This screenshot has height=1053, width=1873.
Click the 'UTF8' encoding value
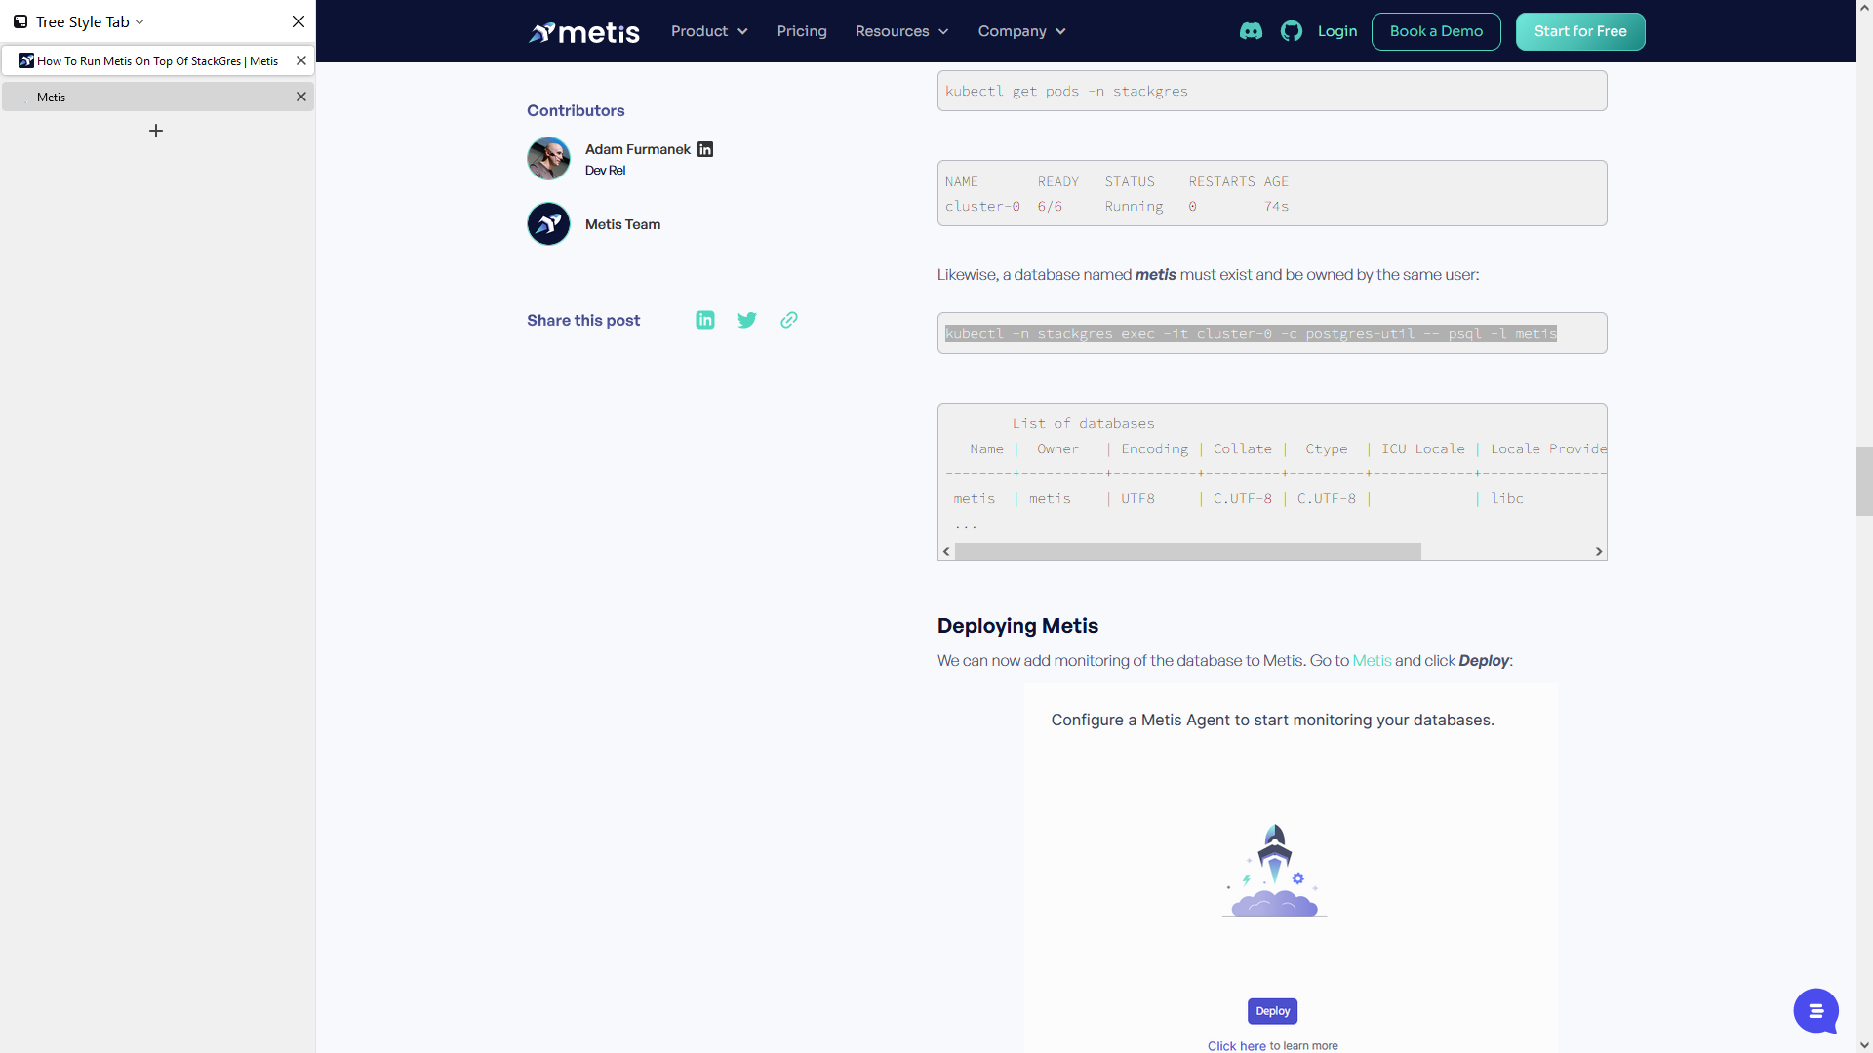tap(1137, 498)
